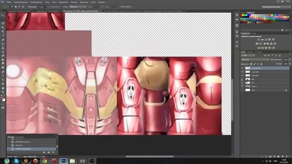Open Chrome from the taskbar

[x=45, y=161]
